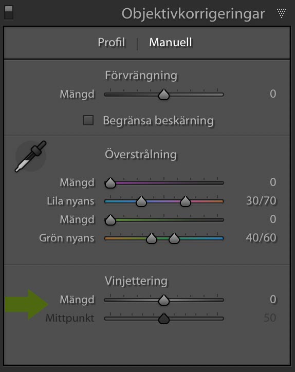295x372 pixels.
Task: Switch to the Manuell tab
Action: (x=171, y=43)
